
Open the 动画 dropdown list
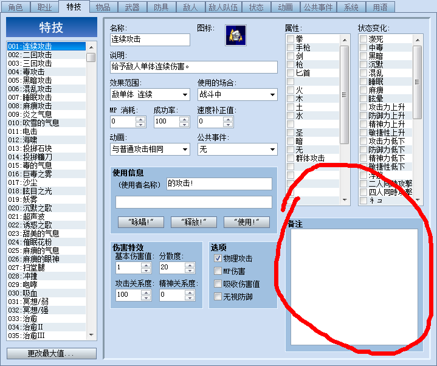point(185,150)
